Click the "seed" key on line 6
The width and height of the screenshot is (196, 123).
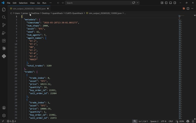[30, 32]
